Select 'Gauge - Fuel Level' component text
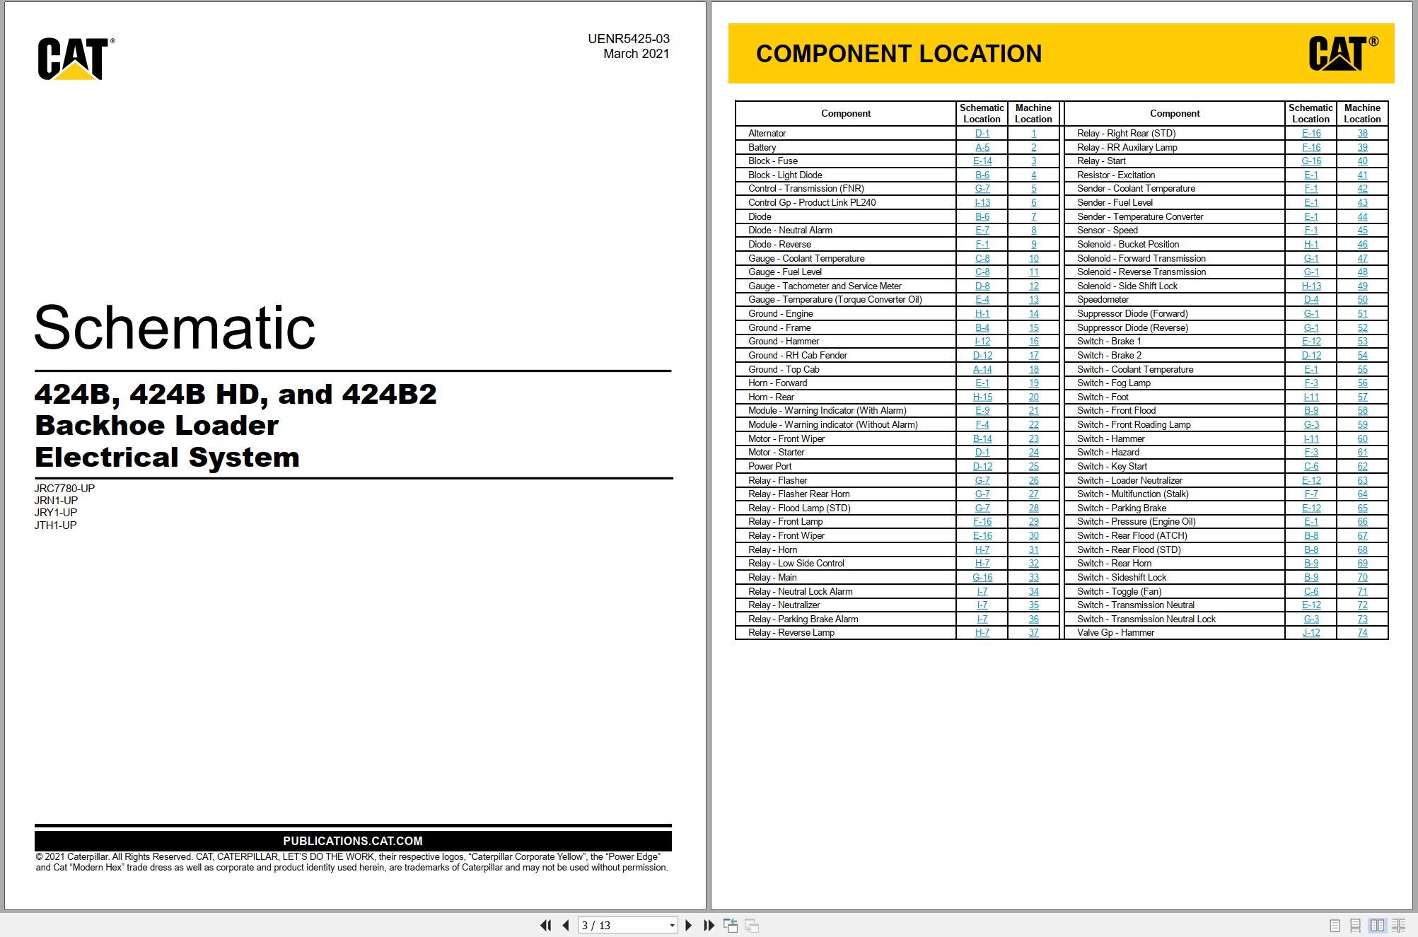The width and height of the screenshot is (1418, 937). click(x=784, y=272)
